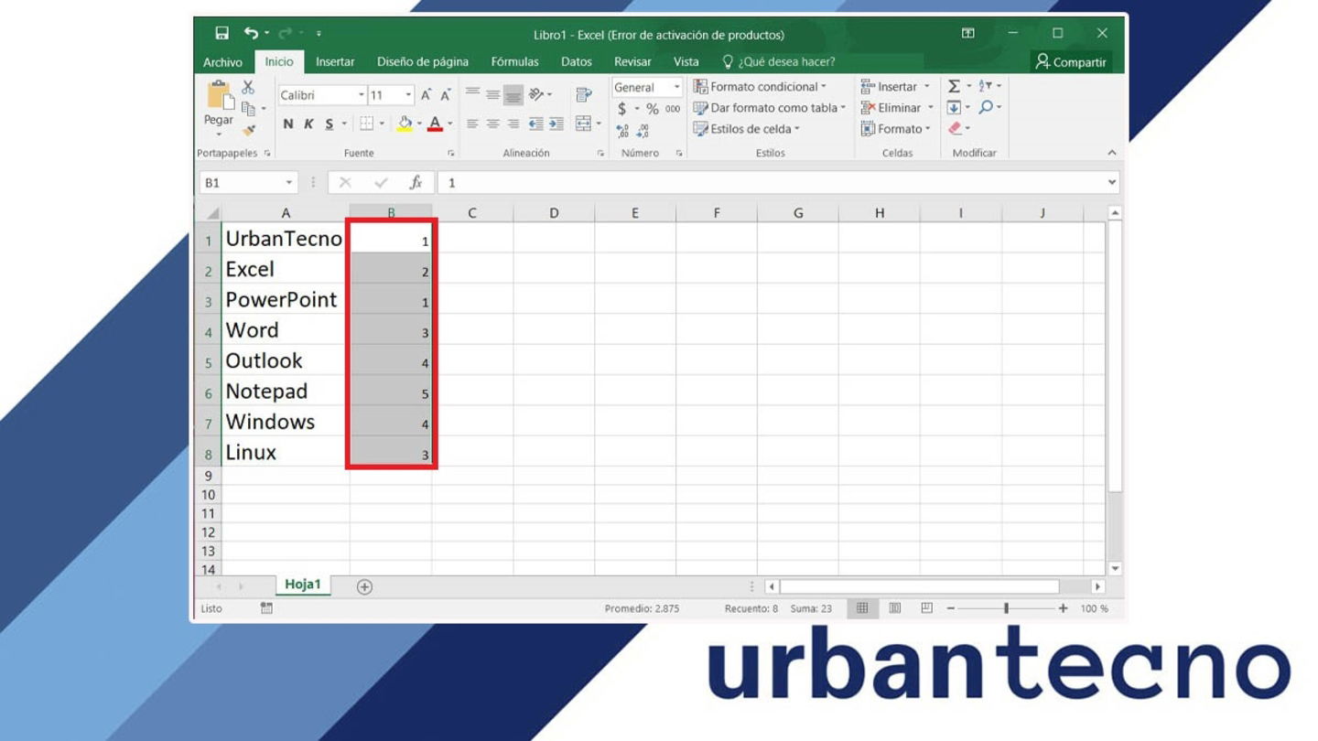Switch to the Datos tab
1318x741 pixels.
click(577, 62)
